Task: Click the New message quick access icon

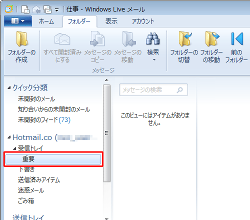Action: tap(25, 9)
